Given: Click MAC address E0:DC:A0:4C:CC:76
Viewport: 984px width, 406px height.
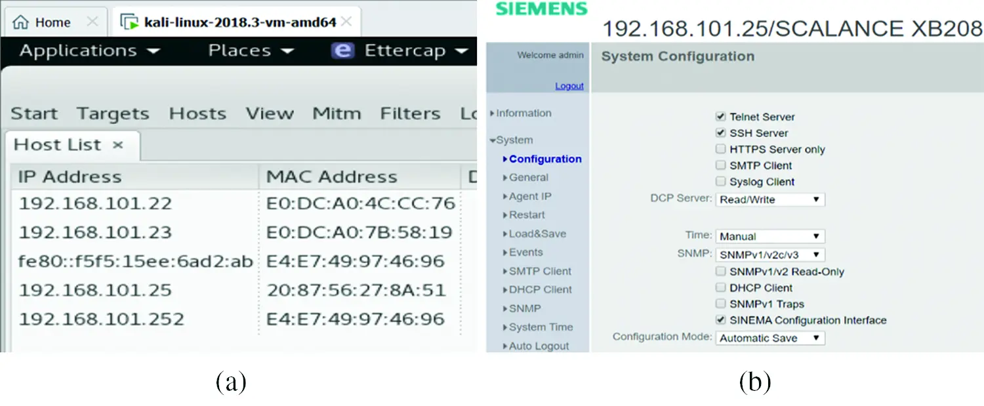Looking at the screenshot, I should click(360, 204).
